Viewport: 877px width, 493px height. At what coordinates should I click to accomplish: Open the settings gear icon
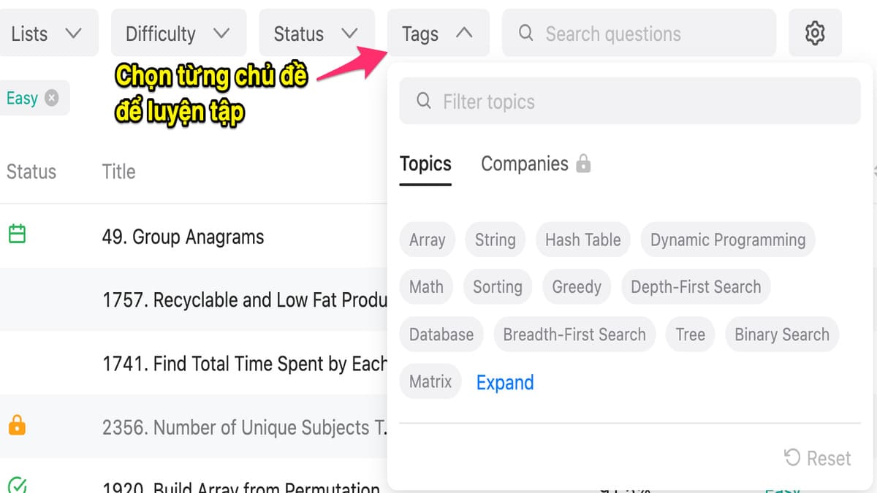coord(815,33)
